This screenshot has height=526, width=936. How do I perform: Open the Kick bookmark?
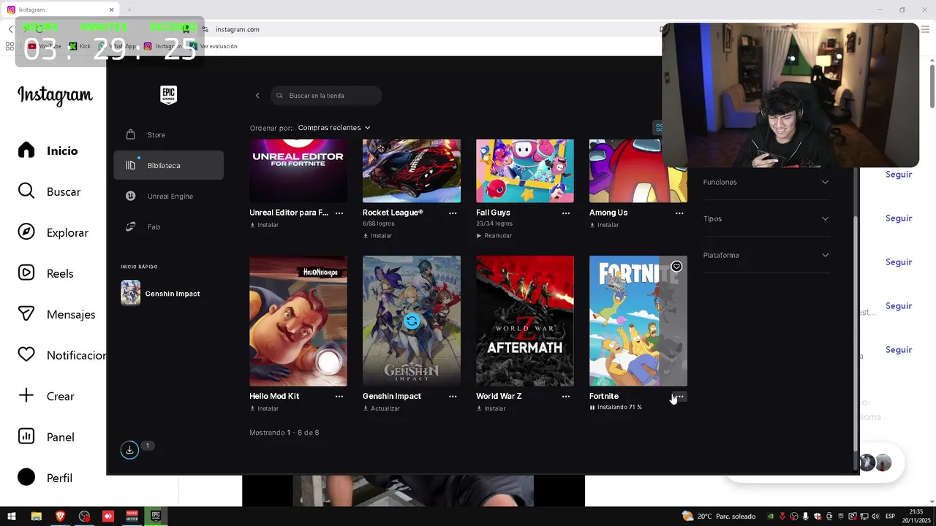pyautogui.click(x=80, y=46)
